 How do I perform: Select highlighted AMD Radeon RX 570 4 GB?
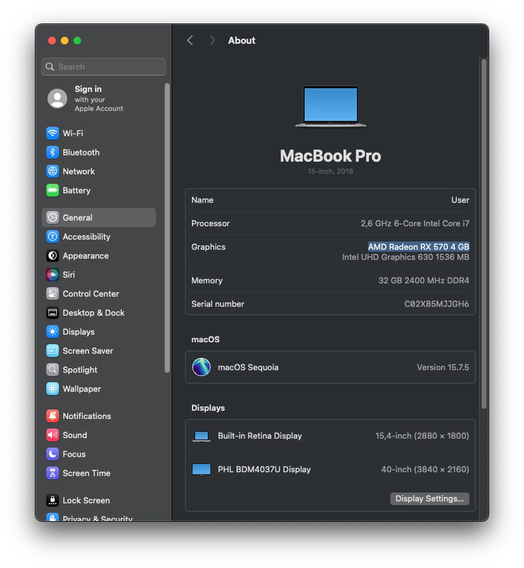(x=419, y=247)
